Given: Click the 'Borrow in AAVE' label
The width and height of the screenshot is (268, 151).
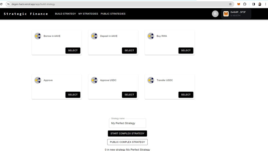Looking at the screenshot, I should pyautogui.click(x=52, y=36).
